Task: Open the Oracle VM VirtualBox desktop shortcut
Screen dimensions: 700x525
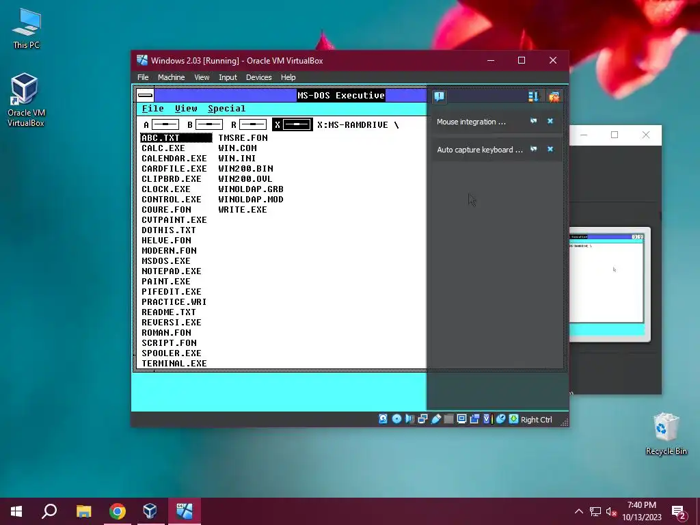Action: 26,100
